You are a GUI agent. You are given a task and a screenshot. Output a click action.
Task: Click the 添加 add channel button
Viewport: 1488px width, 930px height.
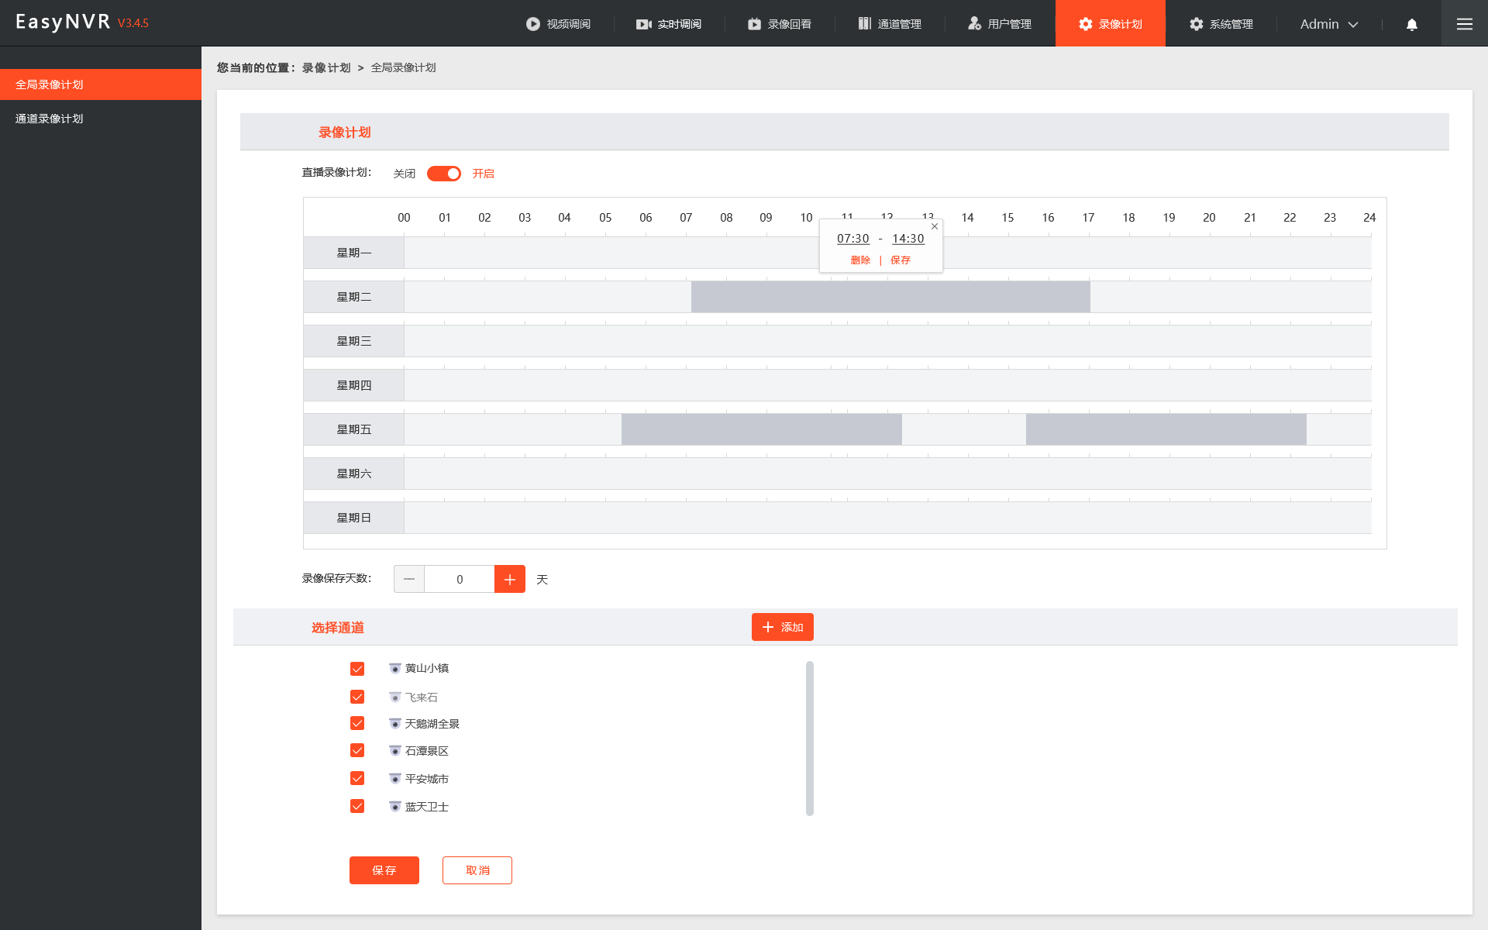(782, 627)
